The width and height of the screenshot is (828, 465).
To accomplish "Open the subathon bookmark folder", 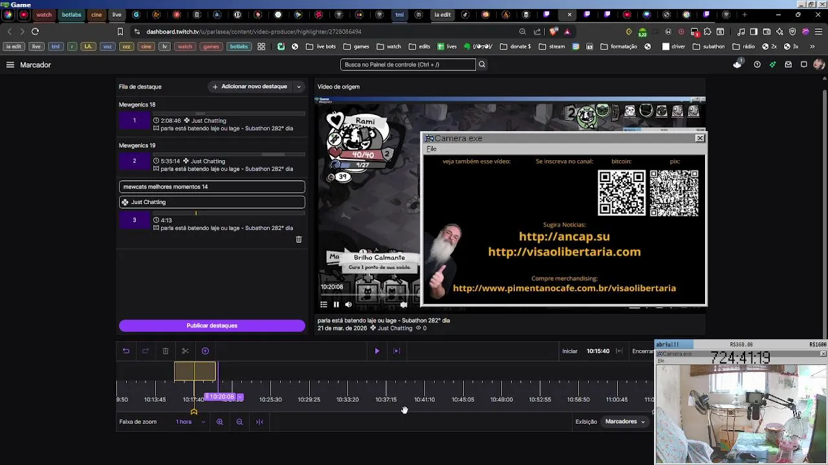I will click(709, 46).
